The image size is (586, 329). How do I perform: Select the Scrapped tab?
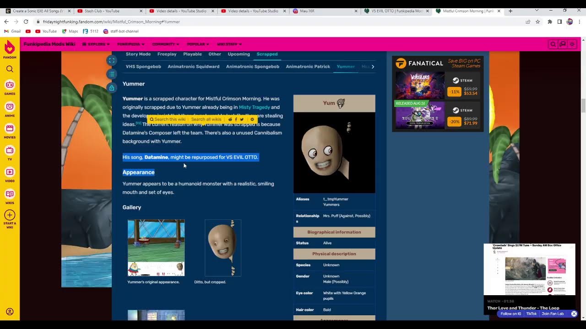(x=267, y=54)
